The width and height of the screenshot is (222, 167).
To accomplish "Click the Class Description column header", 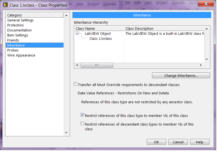I will point(164,28).
